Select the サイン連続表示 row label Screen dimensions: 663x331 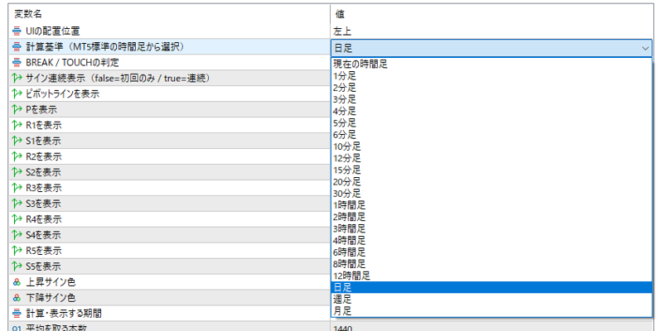pos(118,78)
